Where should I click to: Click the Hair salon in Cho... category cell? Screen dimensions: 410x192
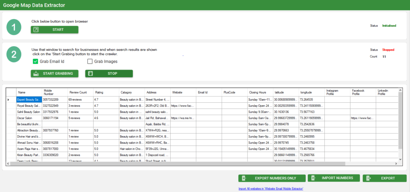point(132,149)
